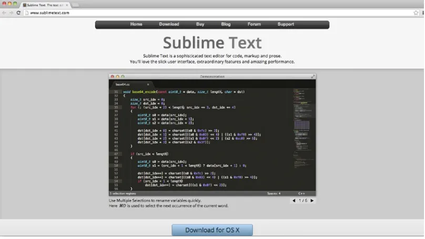This screenshot has width=425, height=239.
Task: Click the Demonstration window title
Action: click(x=212, y=76)
